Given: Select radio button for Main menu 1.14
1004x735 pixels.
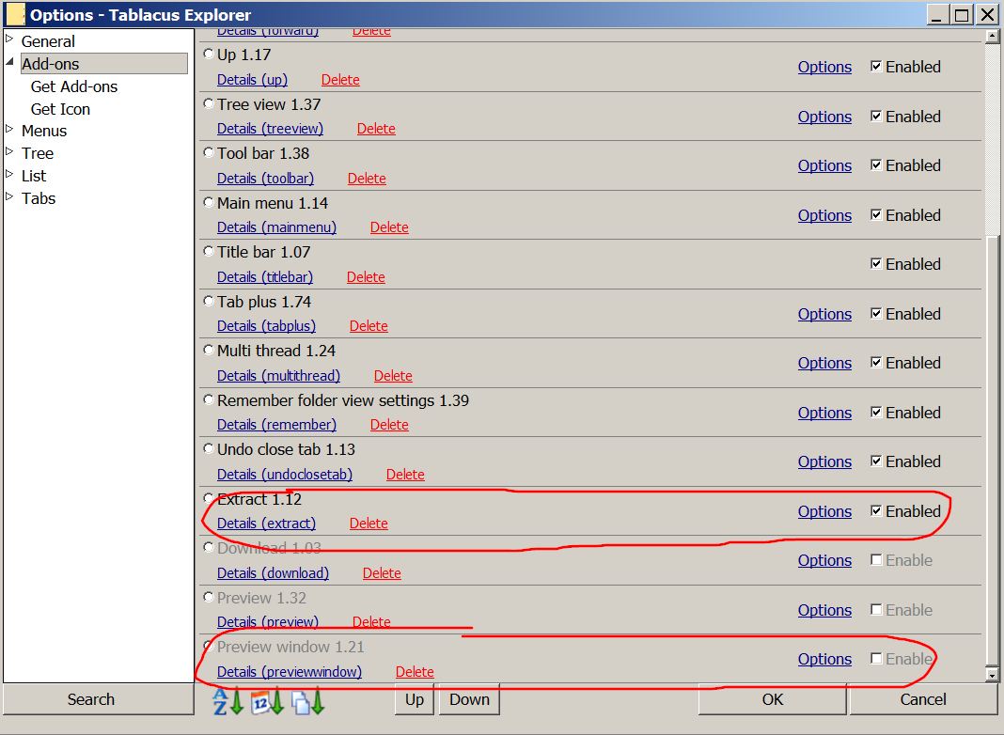Looking at the screenshot, I should 208,202.
